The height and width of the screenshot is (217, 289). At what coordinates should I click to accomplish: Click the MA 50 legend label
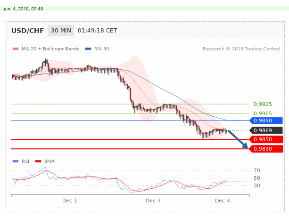[101, 49]
